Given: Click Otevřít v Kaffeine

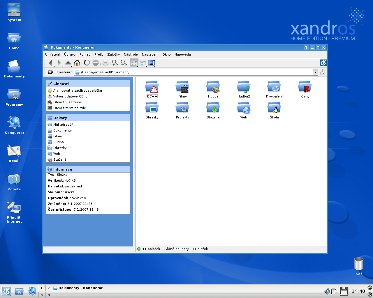Looking at the screenshot, I should pyautogui.click(x=67, y=102).
